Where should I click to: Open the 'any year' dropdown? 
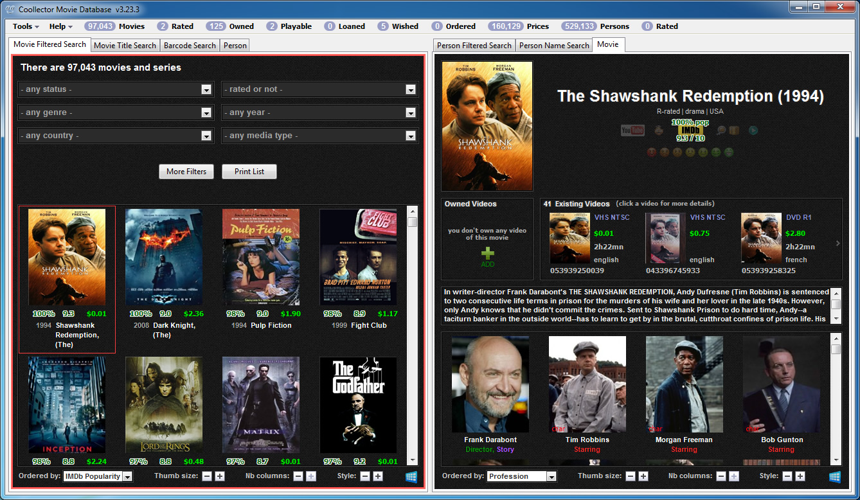[x=320, y=112]
